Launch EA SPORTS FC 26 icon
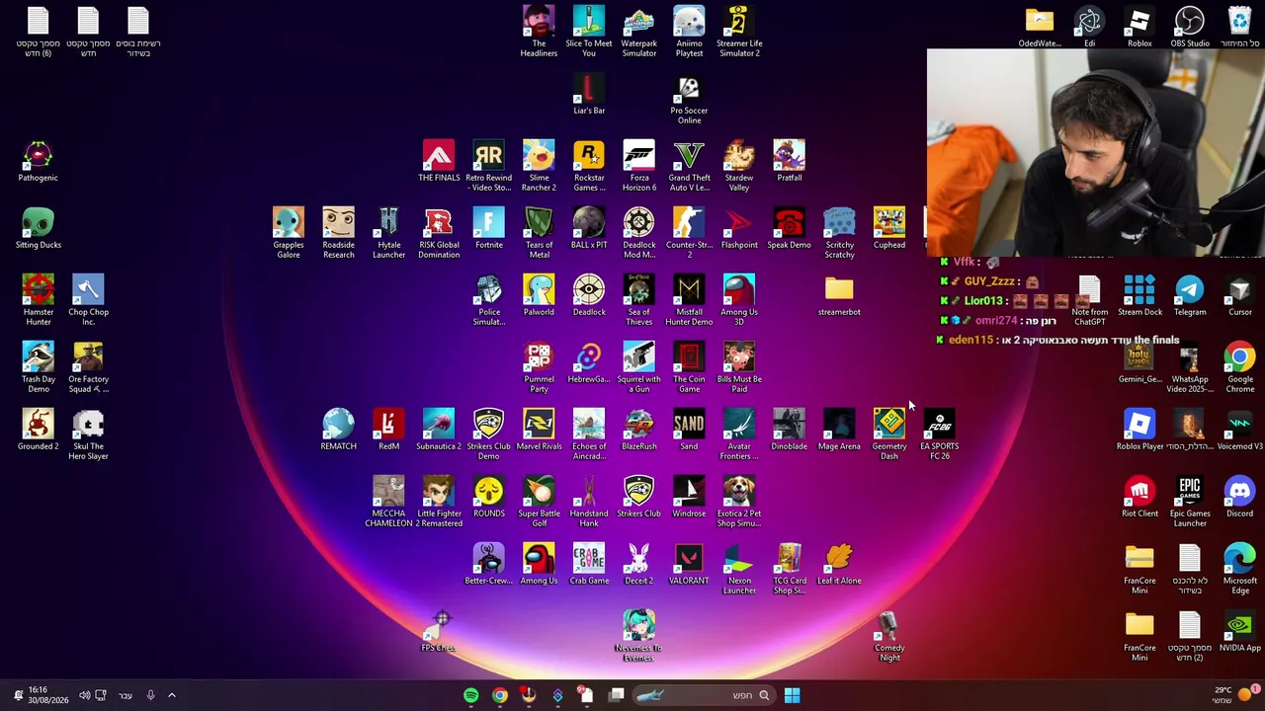The height and width of the screenshot is (711, 1265). [x=940, y=434]
